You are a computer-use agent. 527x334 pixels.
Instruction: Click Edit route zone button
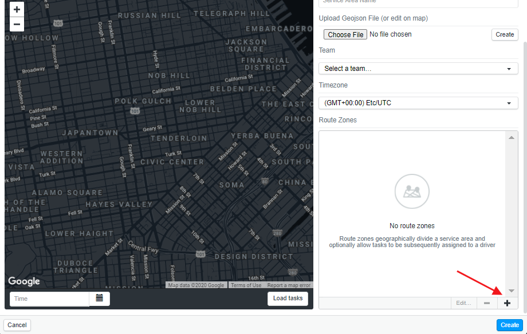point(463,303)
